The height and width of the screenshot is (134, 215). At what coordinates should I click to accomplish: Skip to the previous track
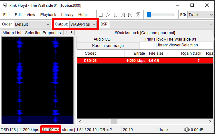(x=123, y=15)
